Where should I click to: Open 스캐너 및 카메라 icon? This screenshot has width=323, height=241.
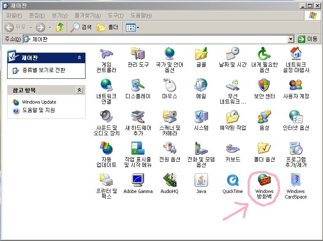click(x=170, y=117)
